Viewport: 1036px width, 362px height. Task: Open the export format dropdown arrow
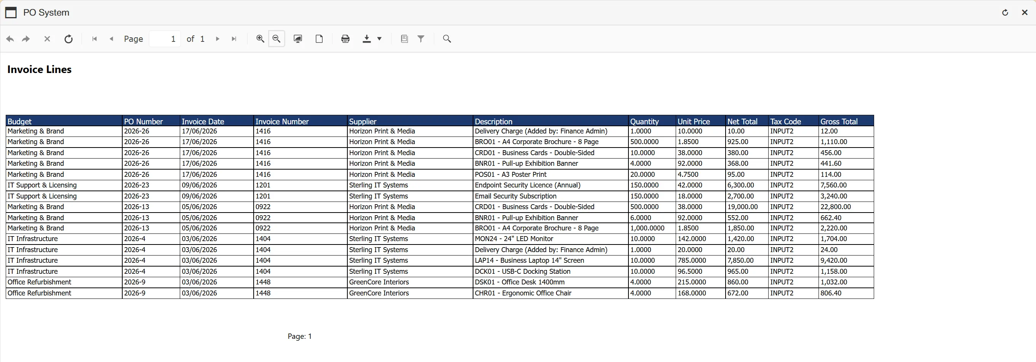(x=379, y=39)
